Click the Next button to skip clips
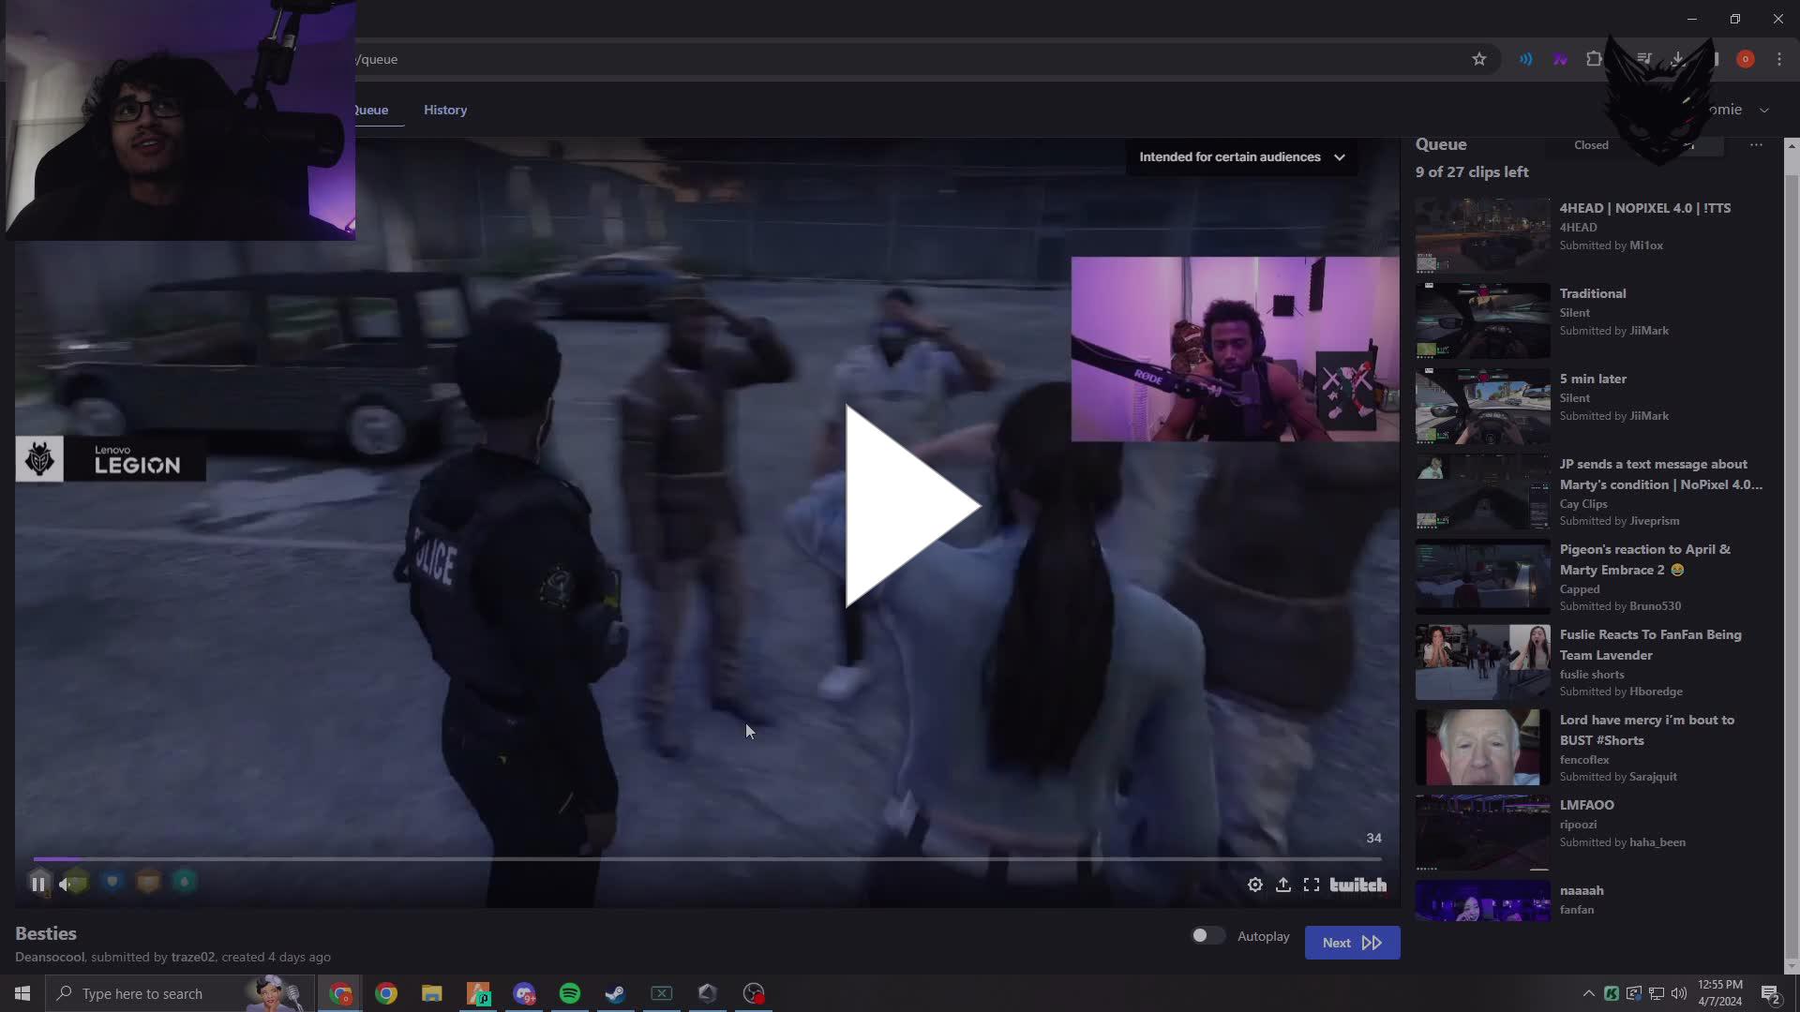 coord(1352,942)
